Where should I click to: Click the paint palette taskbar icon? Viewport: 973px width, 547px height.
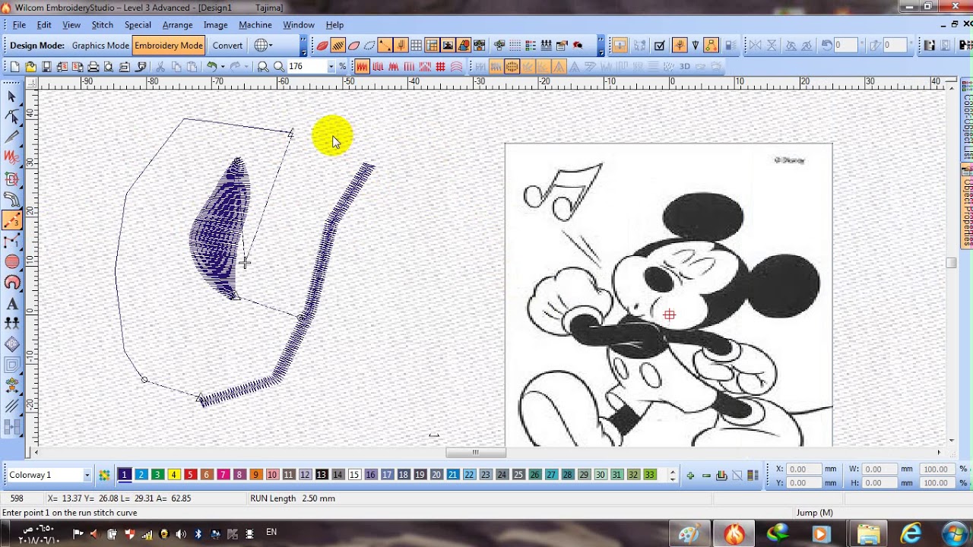(689, 534)
